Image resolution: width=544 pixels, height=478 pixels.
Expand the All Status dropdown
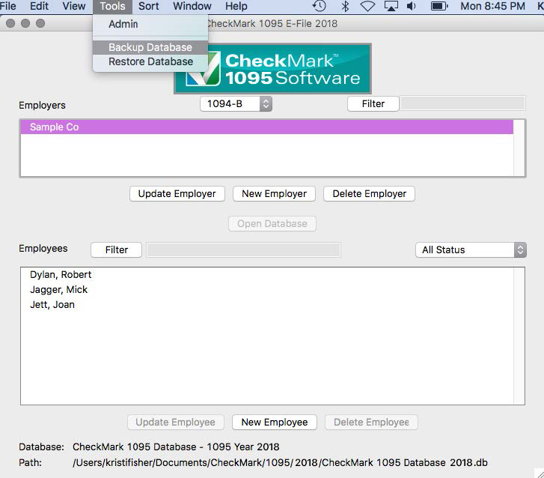tap(471, 250)
